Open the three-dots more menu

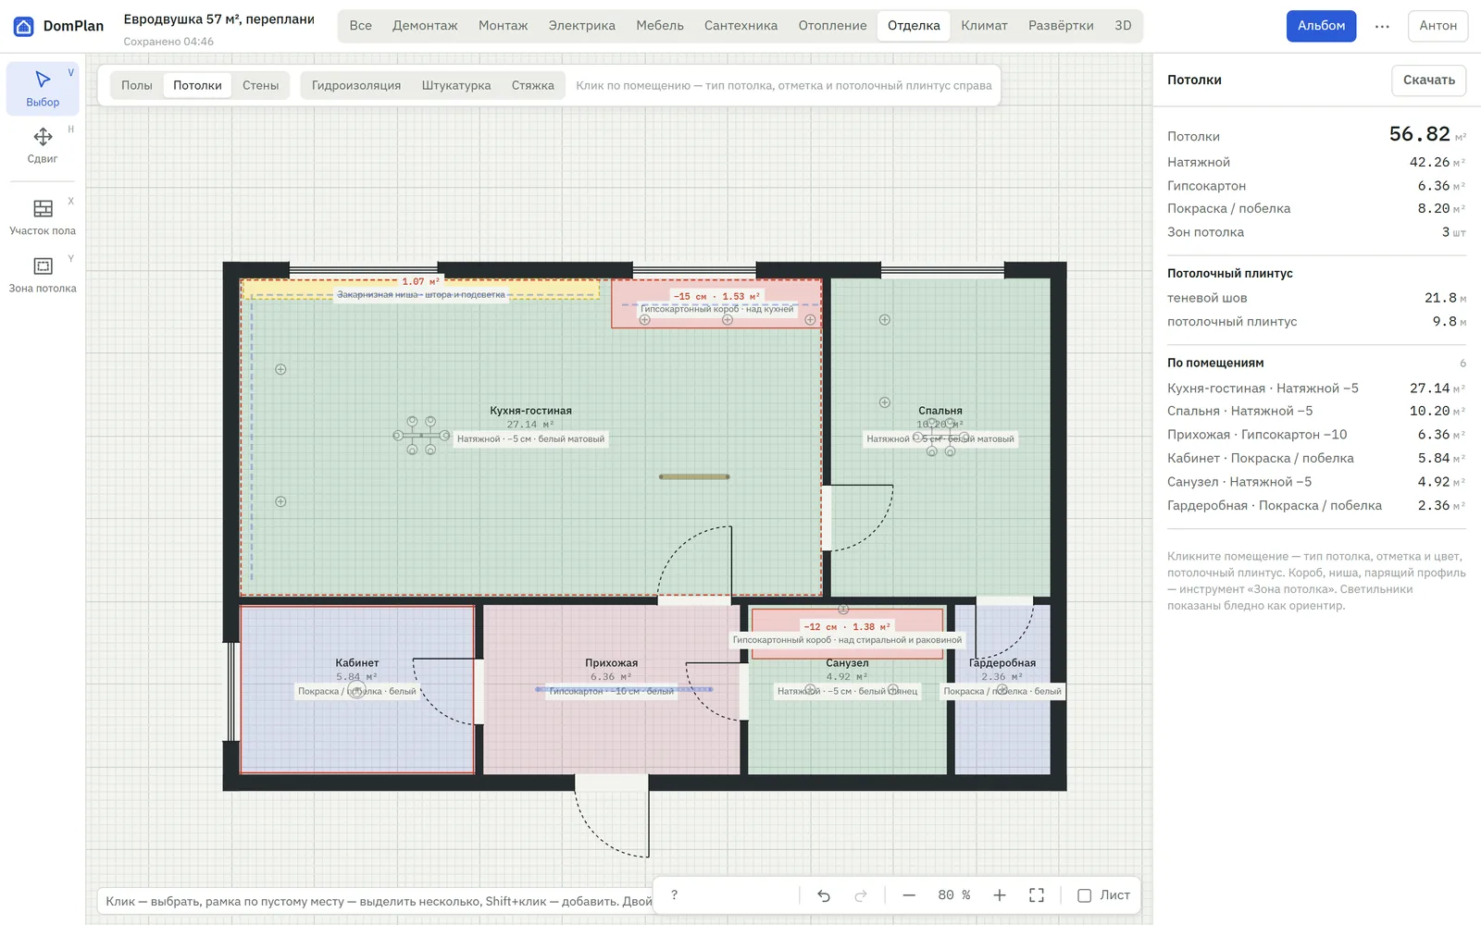(1382, 26)
